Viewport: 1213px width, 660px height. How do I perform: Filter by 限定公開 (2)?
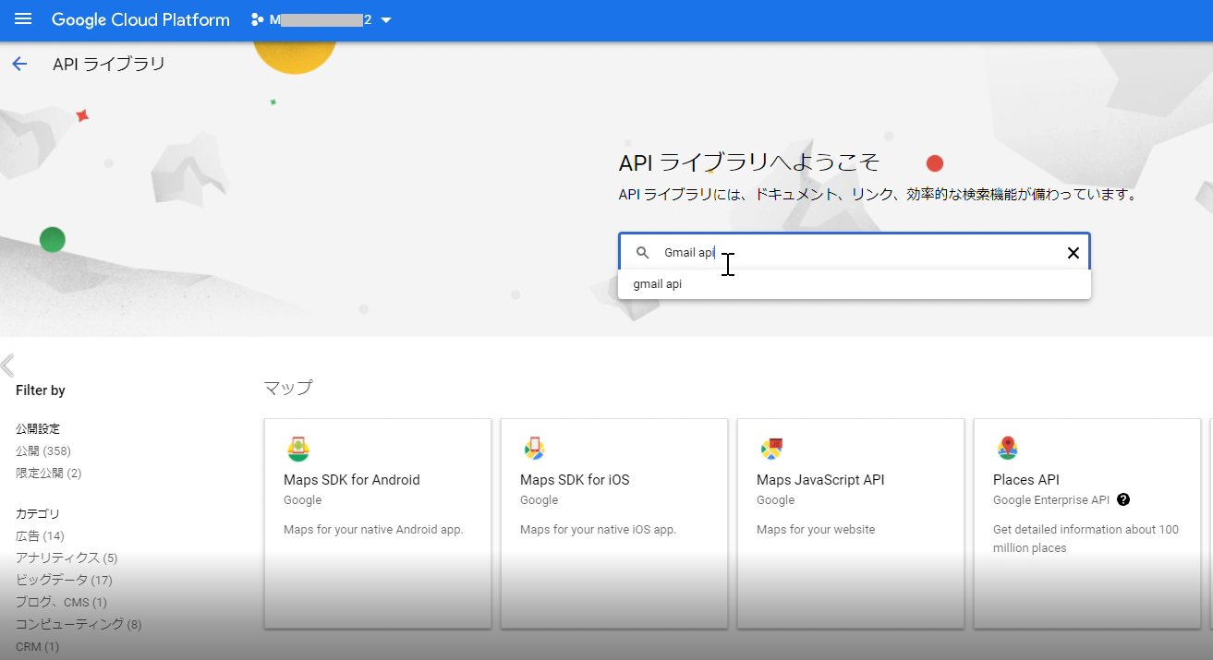tap(49, 474)
